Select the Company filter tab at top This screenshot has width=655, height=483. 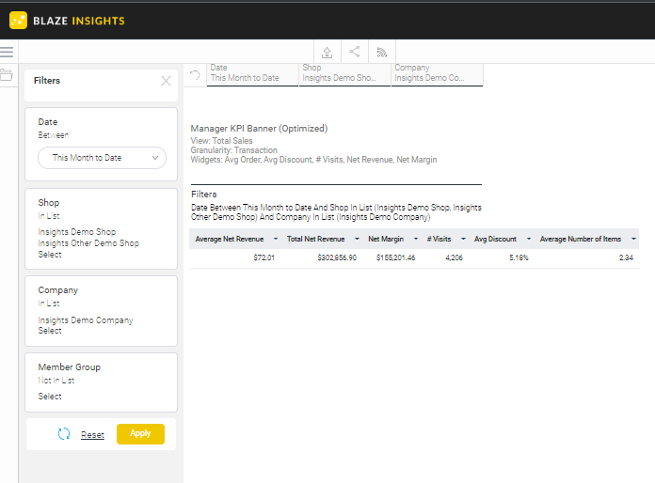point(437,73)
